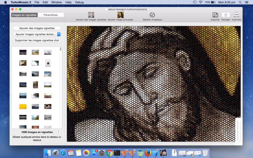This screenshot has height=158, width=253.
Task: Launch Firefox from the dock
Action: 148,153
